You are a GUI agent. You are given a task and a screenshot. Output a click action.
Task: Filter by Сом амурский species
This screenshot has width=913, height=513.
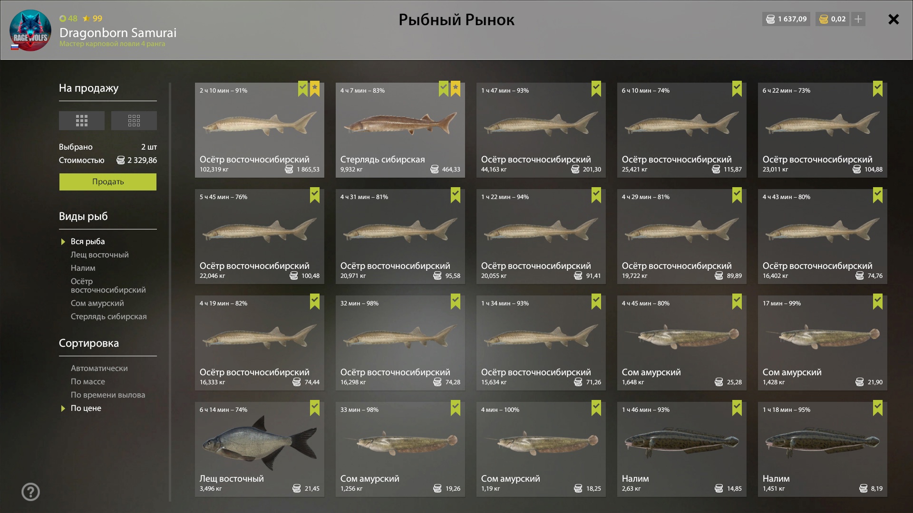point(97,303)
